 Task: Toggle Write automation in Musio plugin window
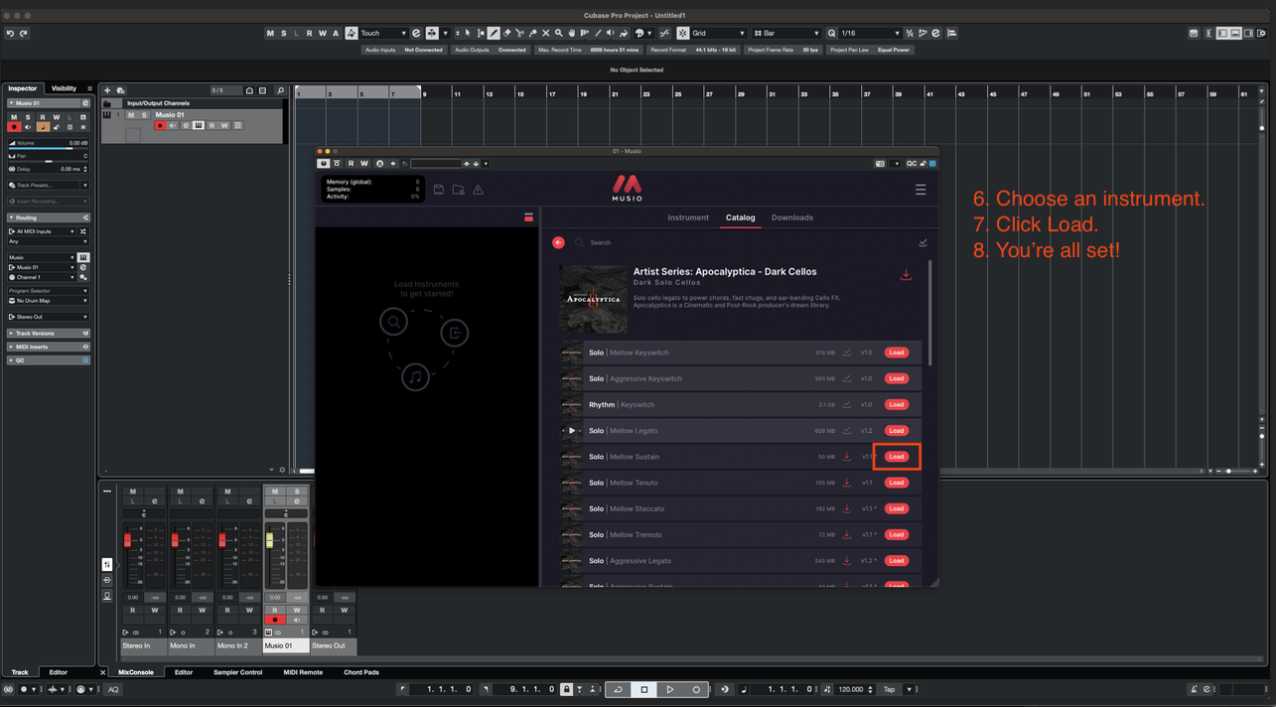pyautogui.click(x=364, y=163)
